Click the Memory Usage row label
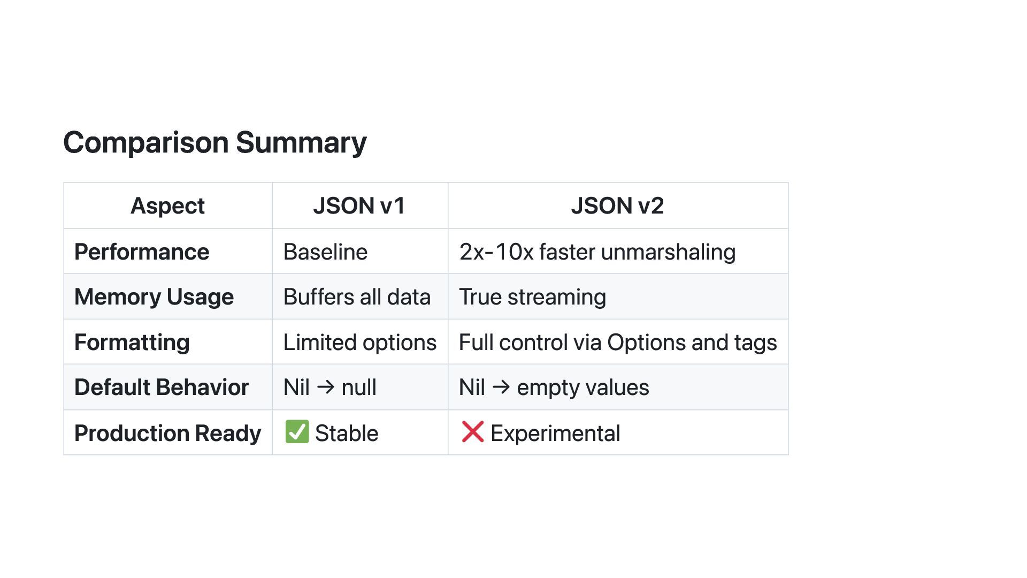Image resolution: width=1027 pixels, height=578 pixels. [x=154, y=297]
